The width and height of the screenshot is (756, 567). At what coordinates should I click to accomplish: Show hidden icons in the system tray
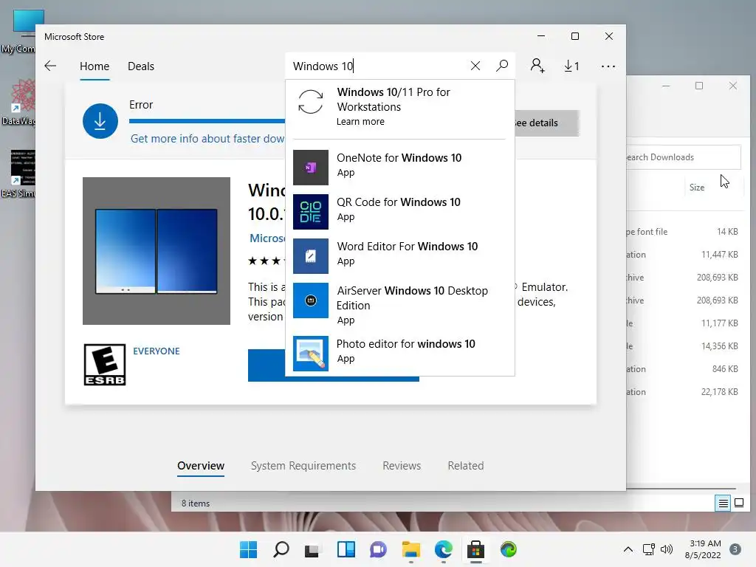[628, 549]
